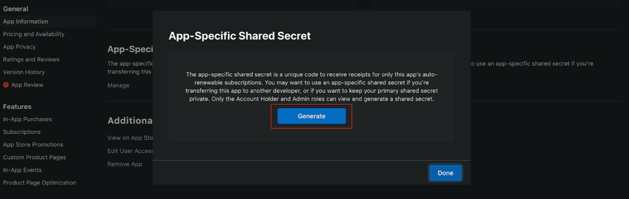This screenshot has width=629, height=199.
Task: Go to Subscriptions page
Action: click(22, 132)
